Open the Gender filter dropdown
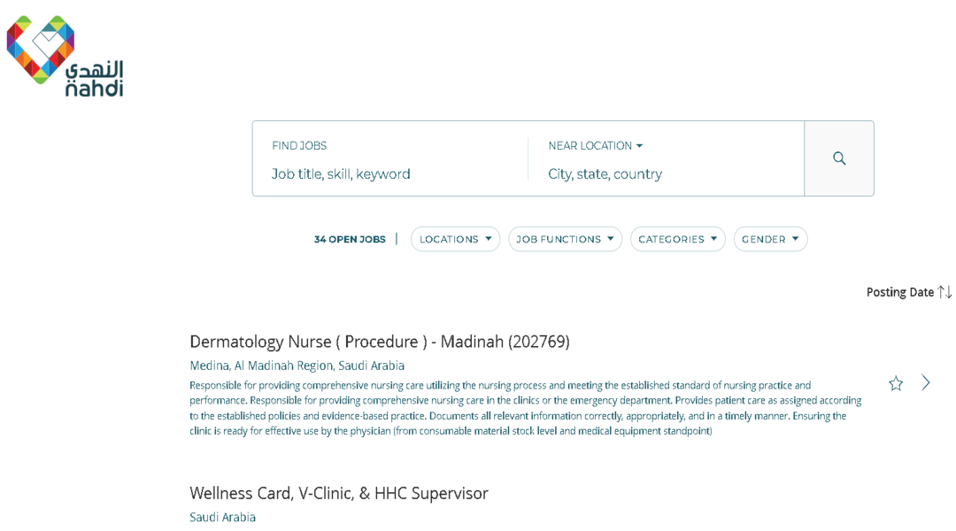This screenshot has width=956, height=531. click(x=770, y=239)
